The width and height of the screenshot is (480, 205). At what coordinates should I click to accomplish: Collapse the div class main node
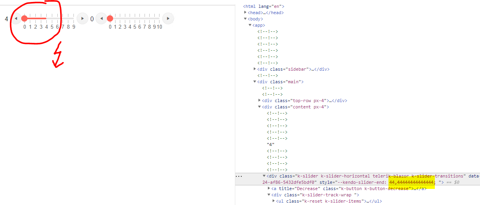[x=255, y=82]
